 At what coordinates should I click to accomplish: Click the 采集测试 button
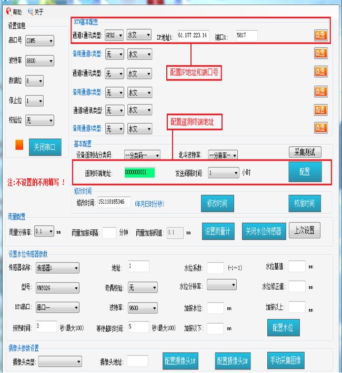tap(305, 152)
